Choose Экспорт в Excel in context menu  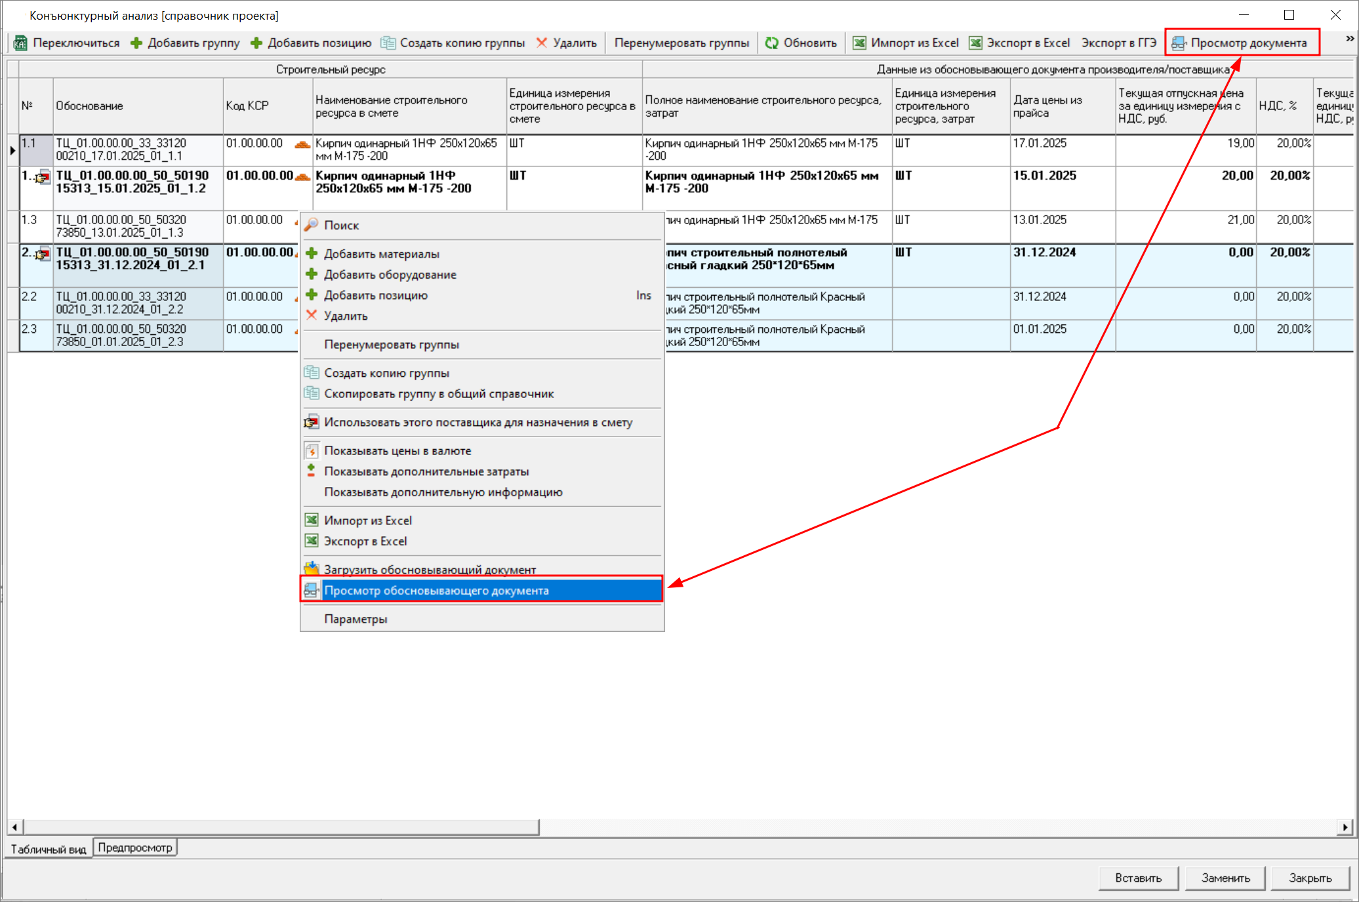tap(481, 541)
